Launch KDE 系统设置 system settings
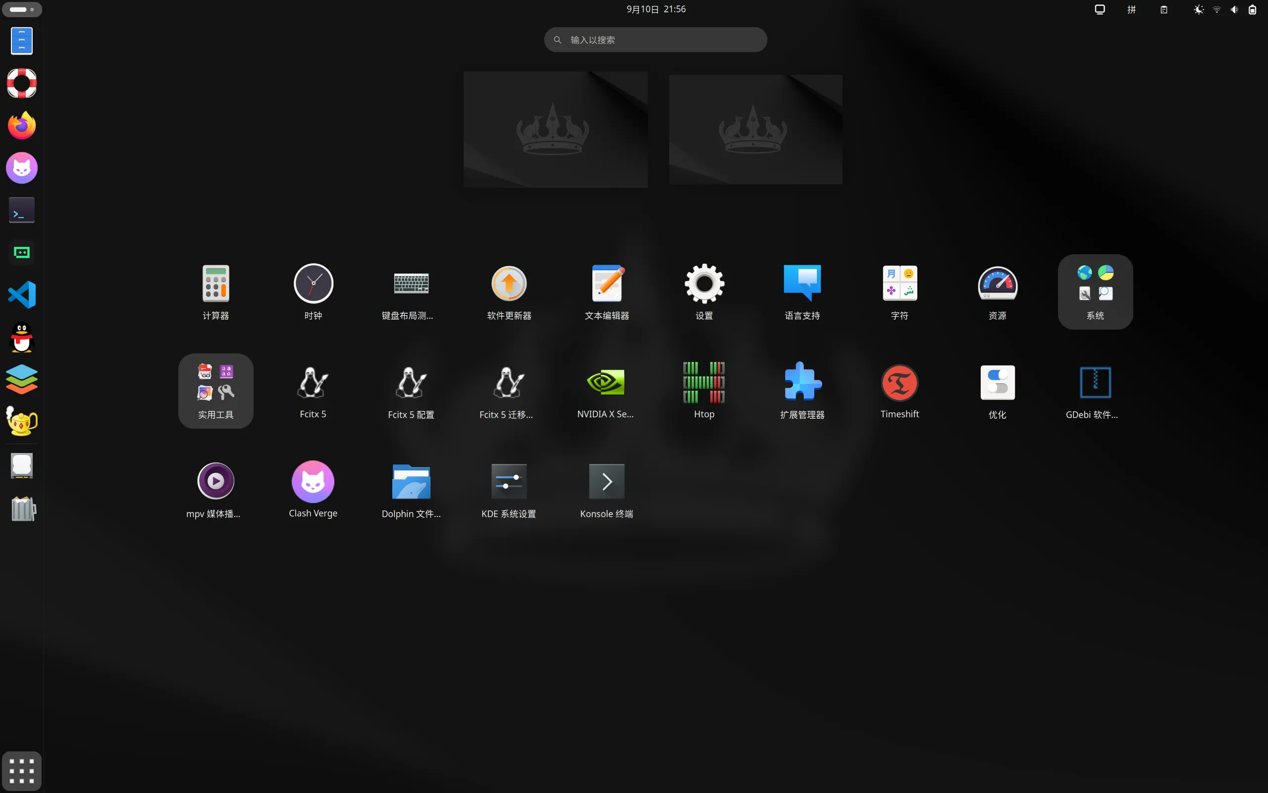This screenshot has height=793, width=1268. click(x=509, y=490)
